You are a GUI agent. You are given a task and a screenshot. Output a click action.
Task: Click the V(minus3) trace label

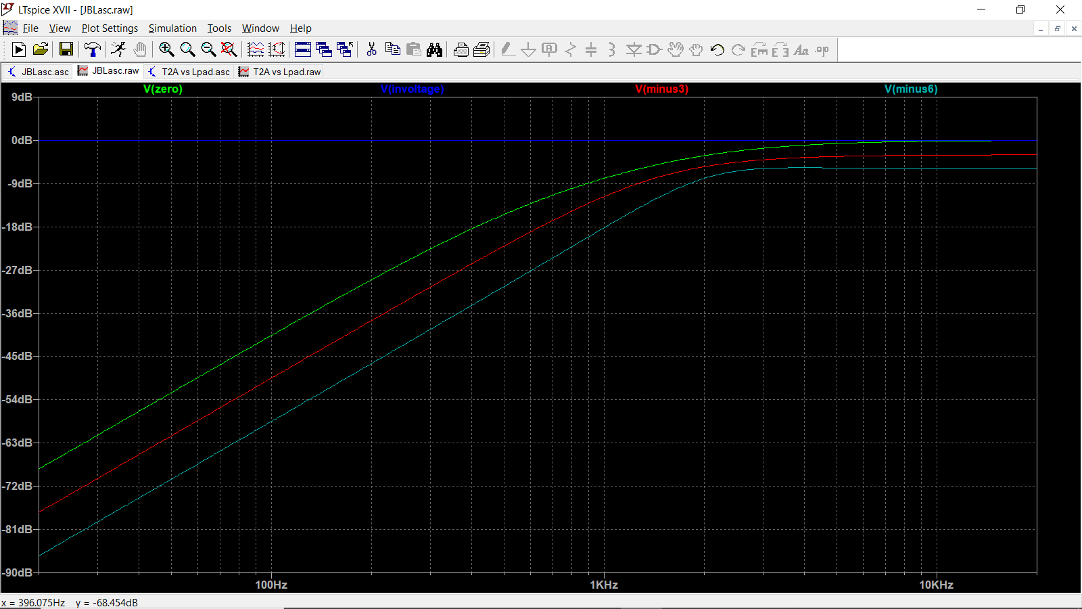[x=662, y=89]
